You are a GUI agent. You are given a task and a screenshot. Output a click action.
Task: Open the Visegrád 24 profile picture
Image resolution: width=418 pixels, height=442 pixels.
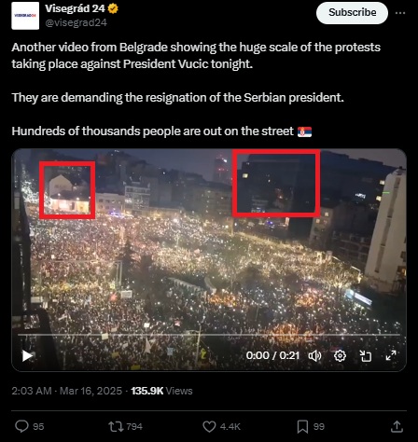click(25, 16)
